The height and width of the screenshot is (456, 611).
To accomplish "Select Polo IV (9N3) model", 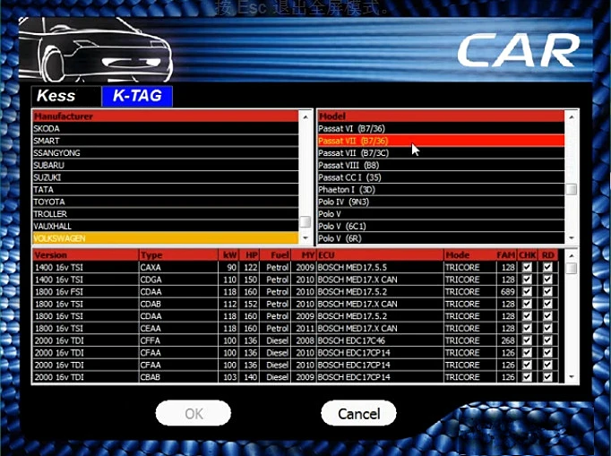I will pyautogui.click(x=441, y=202).
